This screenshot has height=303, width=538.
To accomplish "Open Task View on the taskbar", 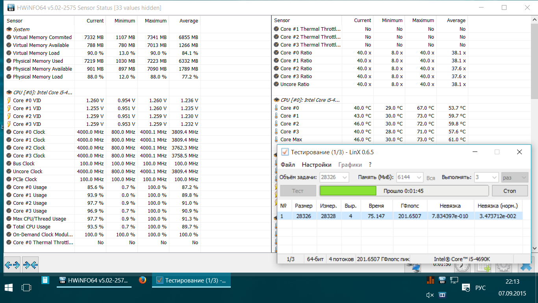I will click(26, 288).
